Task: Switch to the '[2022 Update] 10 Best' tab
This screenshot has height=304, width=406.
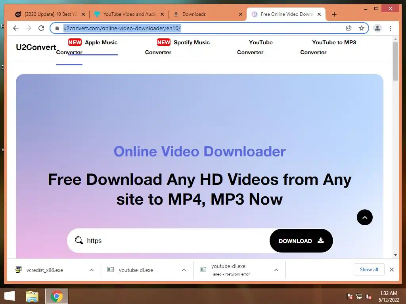Action: 50,14
